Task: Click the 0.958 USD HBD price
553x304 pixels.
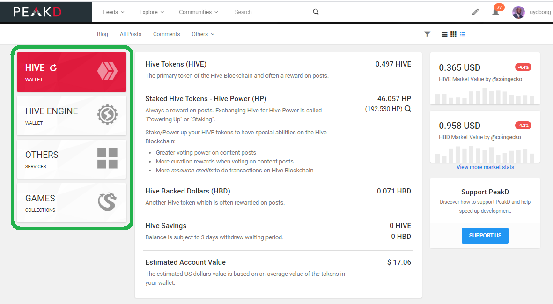Action: pyautogui.click(x=459, y=126)
